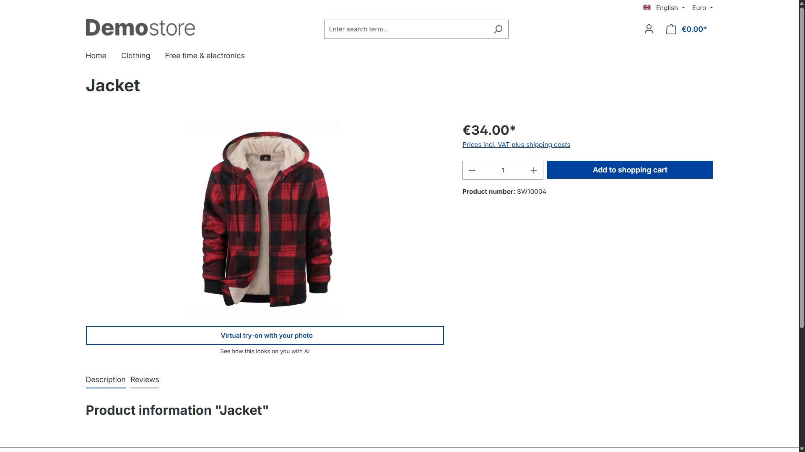Increase quantity with the plus icon
Image resolution: width=805 pixels, height=452 pixels.
533,170
